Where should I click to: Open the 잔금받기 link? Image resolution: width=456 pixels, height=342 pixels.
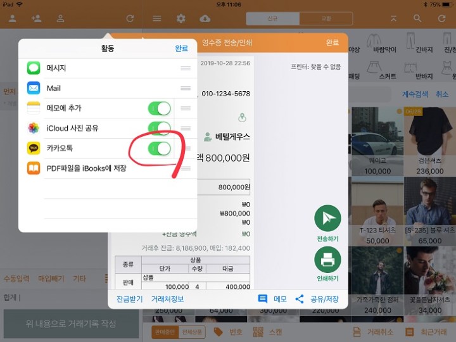[x=129, y=299]
